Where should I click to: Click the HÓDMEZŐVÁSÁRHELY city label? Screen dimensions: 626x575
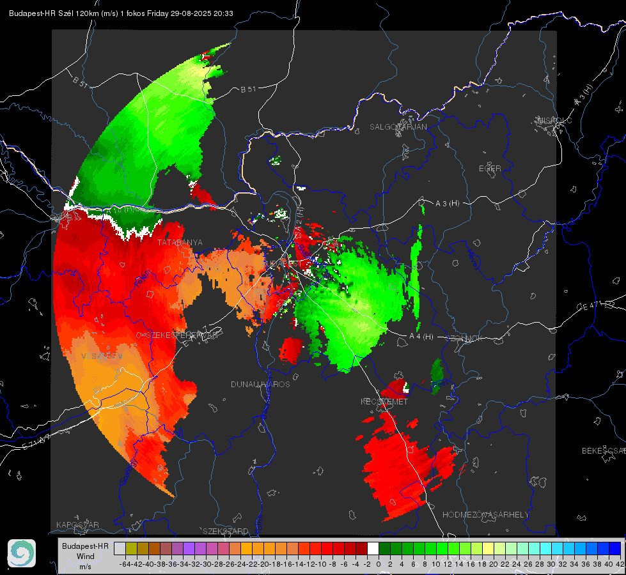[486, 515]
